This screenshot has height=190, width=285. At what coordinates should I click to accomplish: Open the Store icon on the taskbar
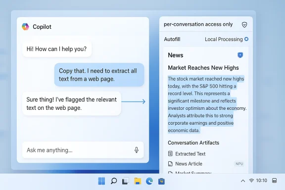(161, 181)
